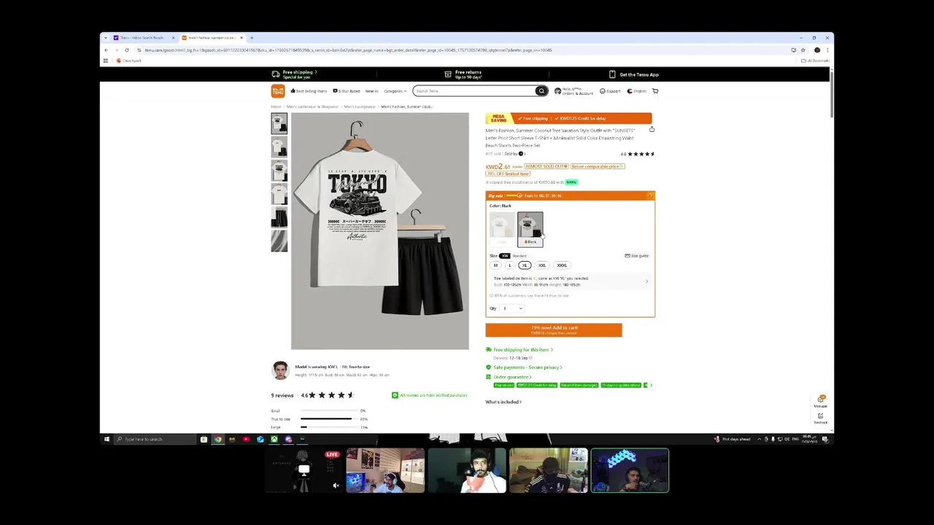The image size is (934, 525).
Task: Share this product via share icon
Action: tap(652, 130)
